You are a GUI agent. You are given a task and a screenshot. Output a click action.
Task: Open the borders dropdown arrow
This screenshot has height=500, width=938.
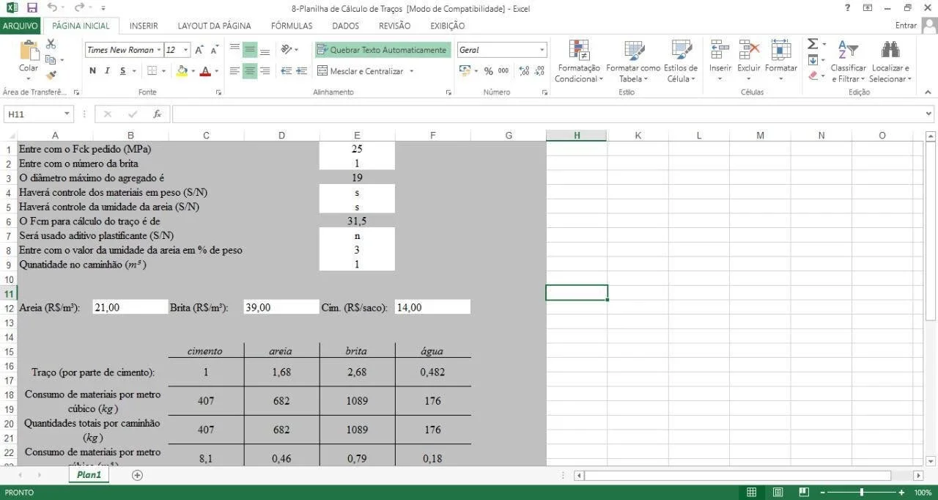pyautogui.click(x=163, y=71)
